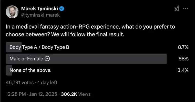Viewport: 195px width, 102px height.
Task: Open the 306.2K Views analytics
Action: [x=76, y=94]
